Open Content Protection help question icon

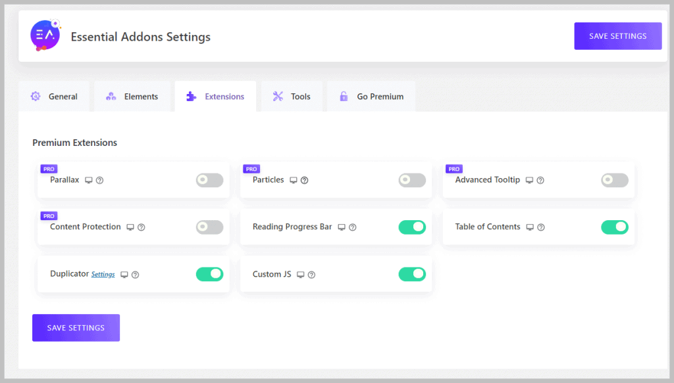pyautogui.click(x=141, y=227)
